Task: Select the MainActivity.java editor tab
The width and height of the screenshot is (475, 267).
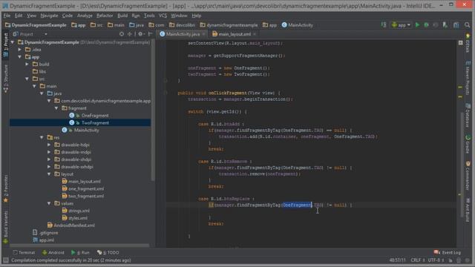Action: point(183,34)
